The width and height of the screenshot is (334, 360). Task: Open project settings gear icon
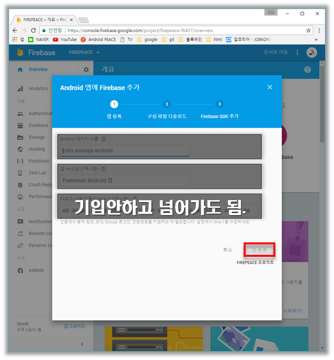click(86, 70)
